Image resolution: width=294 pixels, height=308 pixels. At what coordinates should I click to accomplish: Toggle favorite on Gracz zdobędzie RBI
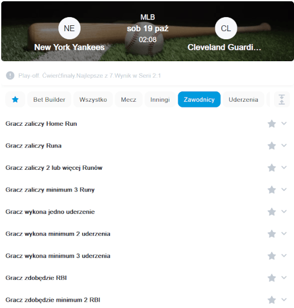[272, 278]
